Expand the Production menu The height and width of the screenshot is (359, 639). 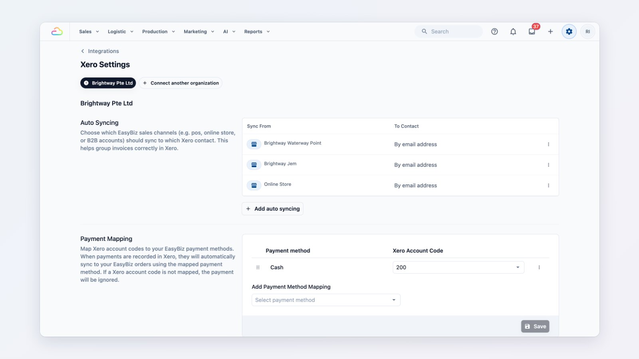tap(159, 32)
